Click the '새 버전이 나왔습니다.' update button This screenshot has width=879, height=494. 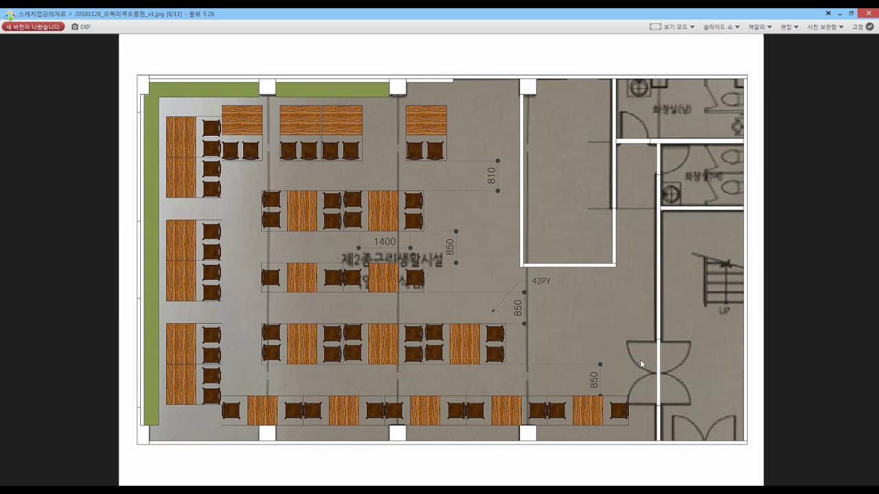(33, 27)
